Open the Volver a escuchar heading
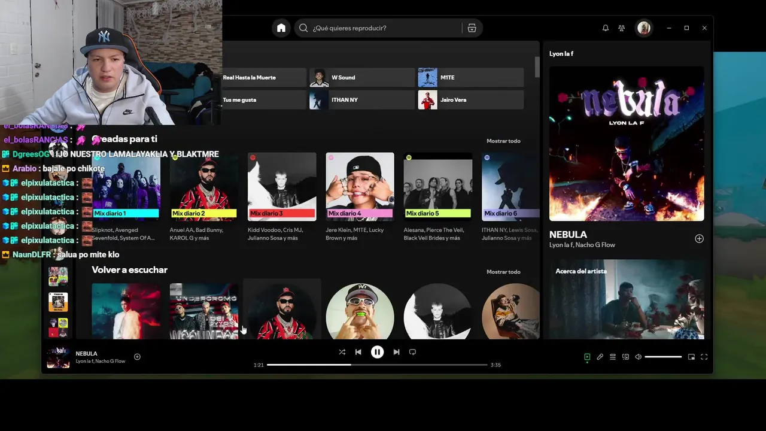 click(129, 270)
